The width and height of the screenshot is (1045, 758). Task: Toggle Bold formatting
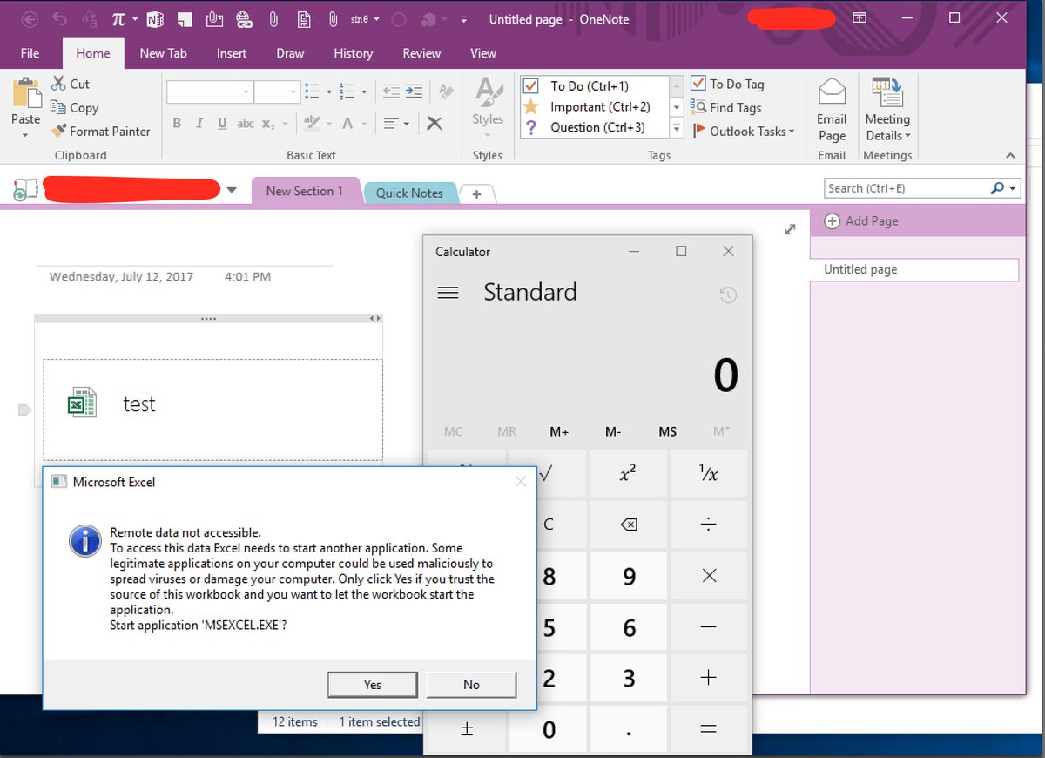coord(177,124)
